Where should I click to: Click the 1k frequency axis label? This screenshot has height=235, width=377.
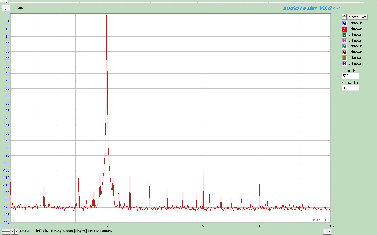click(107, 226)
